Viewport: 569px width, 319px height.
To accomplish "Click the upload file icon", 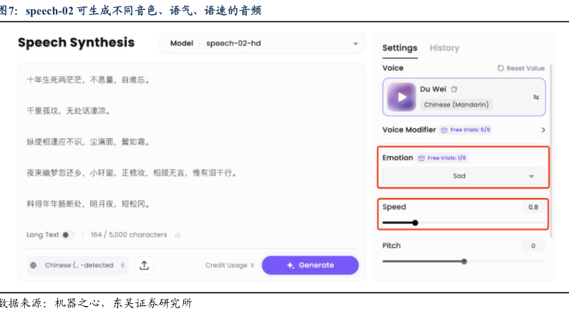I will coord(145,265).
